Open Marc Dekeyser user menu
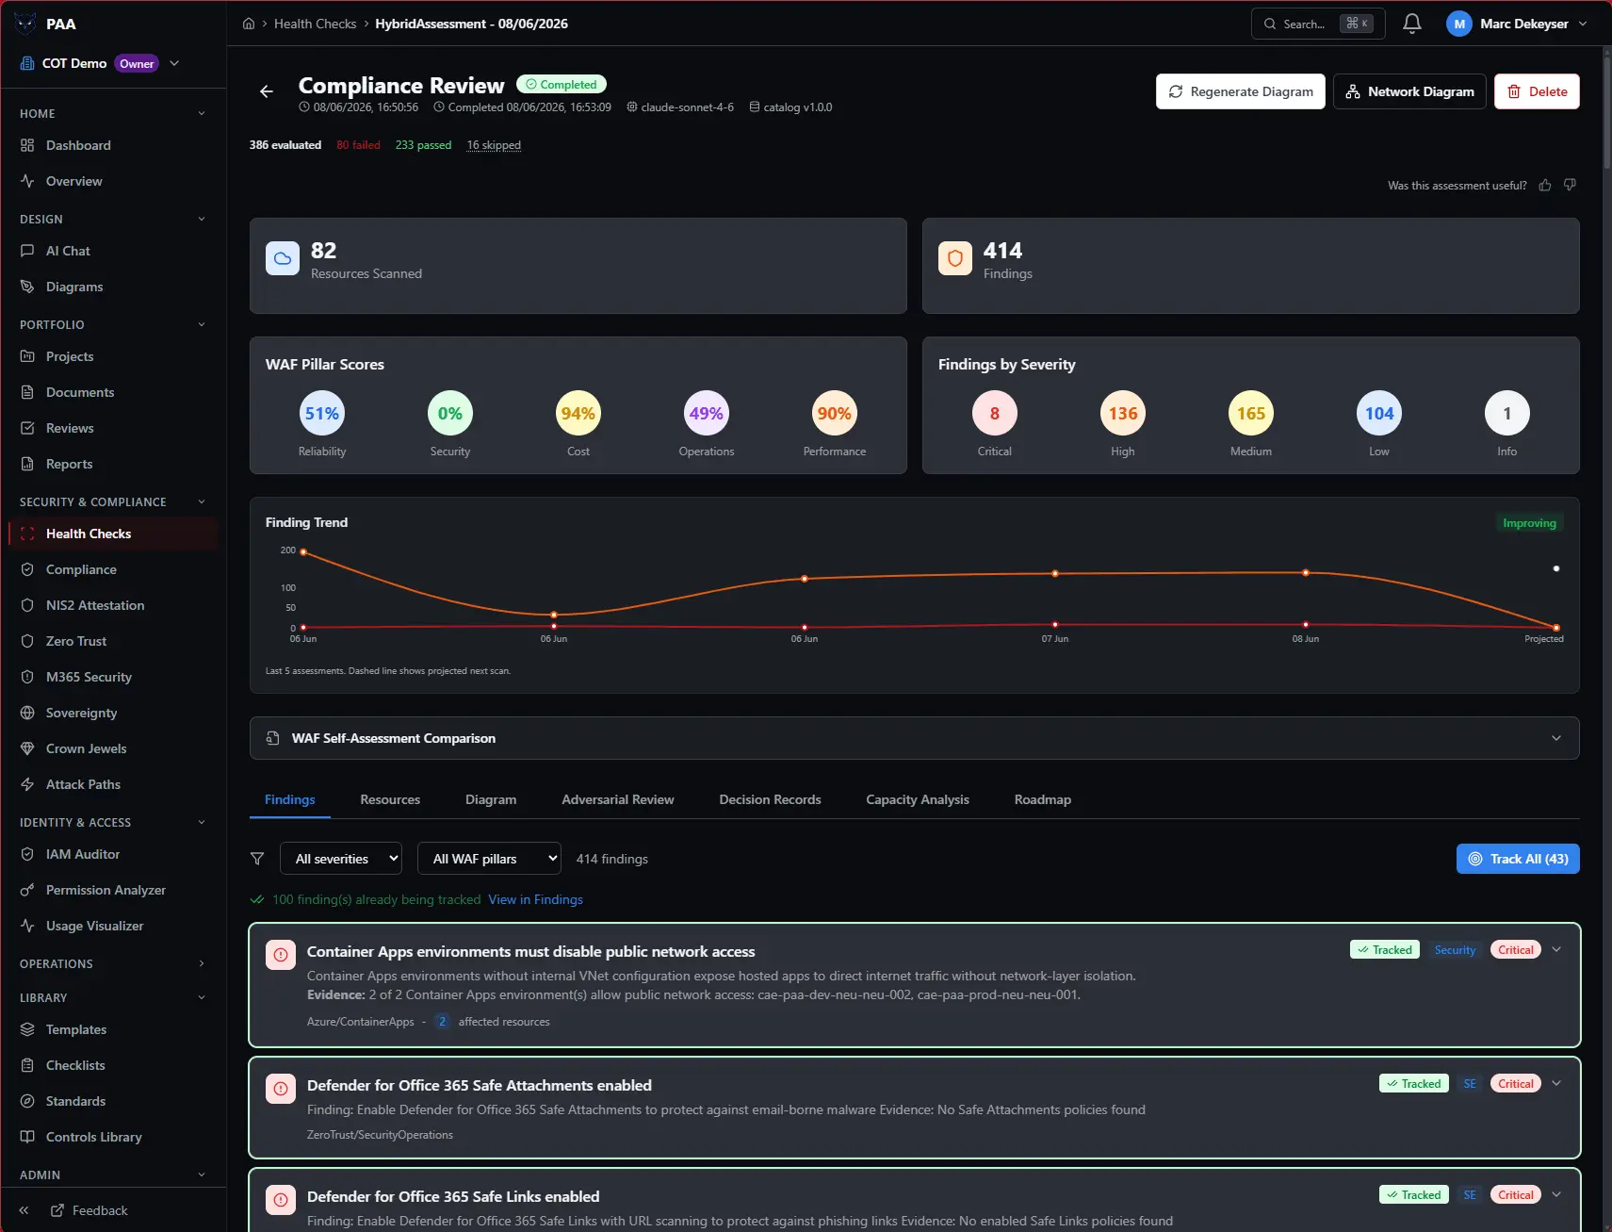 pos(1517,24)
